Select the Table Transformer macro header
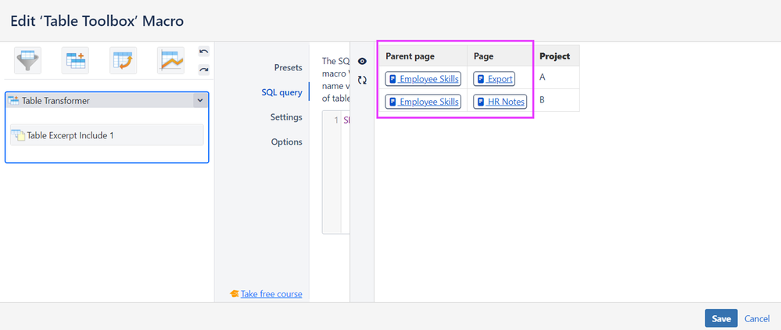 [106, 100]
